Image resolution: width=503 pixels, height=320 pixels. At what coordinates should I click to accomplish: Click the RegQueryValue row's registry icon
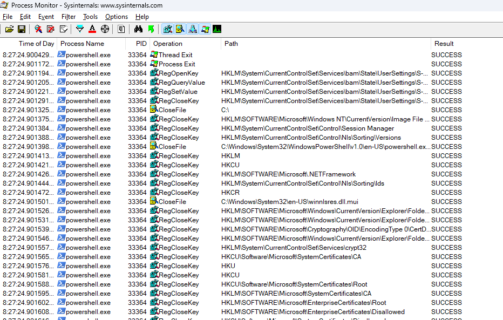tap(154, 82)
